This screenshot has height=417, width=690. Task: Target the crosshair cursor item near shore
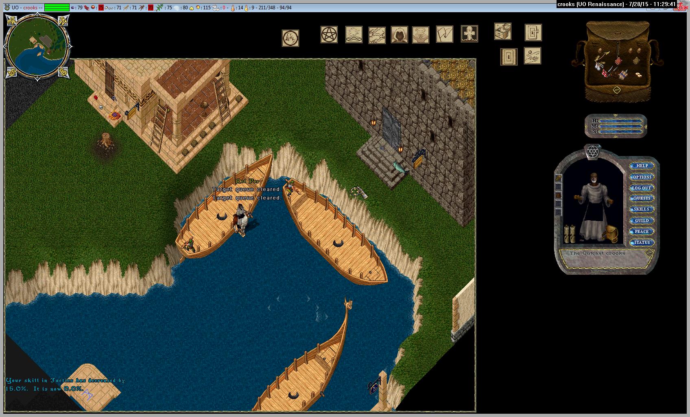click(359, 192)
